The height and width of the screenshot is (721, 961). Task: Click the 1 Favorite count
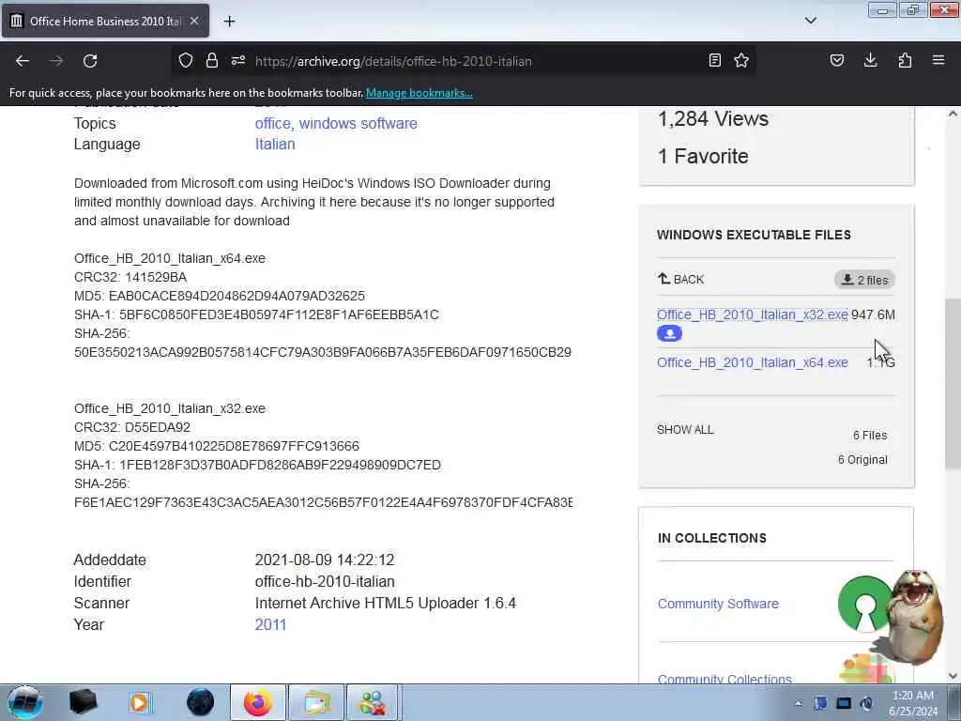[703, 157]
